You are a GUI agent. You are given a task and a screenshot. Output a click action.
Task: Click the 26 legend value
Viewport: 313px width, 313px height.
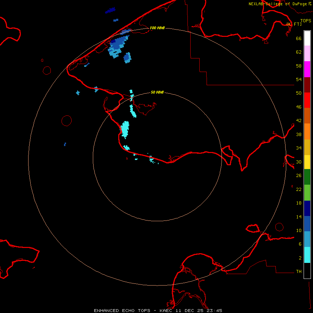[x=299, y=176]
